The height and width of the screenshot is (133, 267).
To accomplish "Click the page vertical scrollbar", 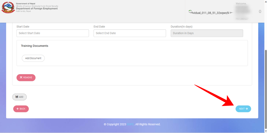I will [x=266, y=90].
